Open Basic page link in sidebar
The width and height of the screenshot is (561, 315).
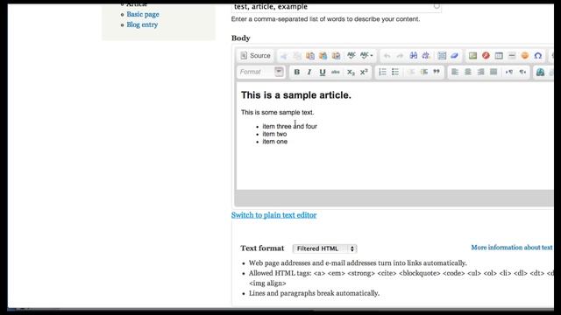point(143,14)
